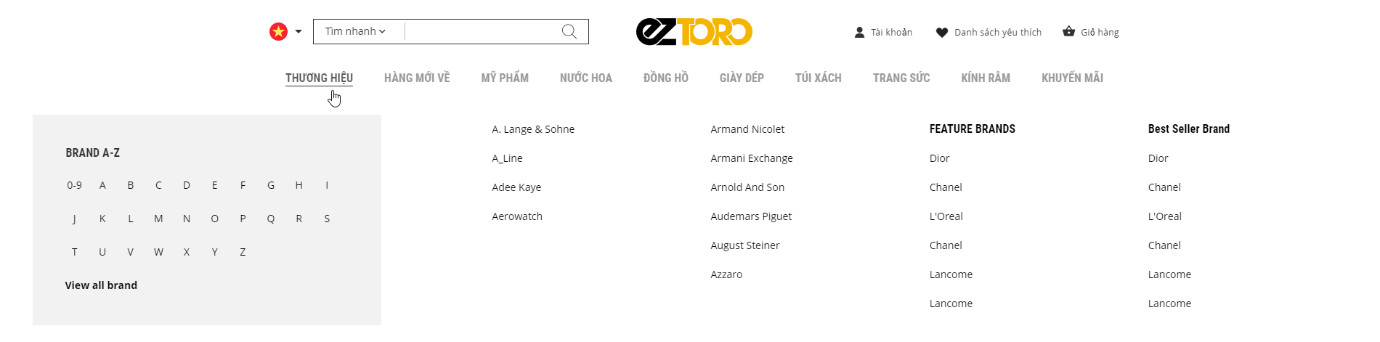Click the ezTORO logo

click(694, 31)
